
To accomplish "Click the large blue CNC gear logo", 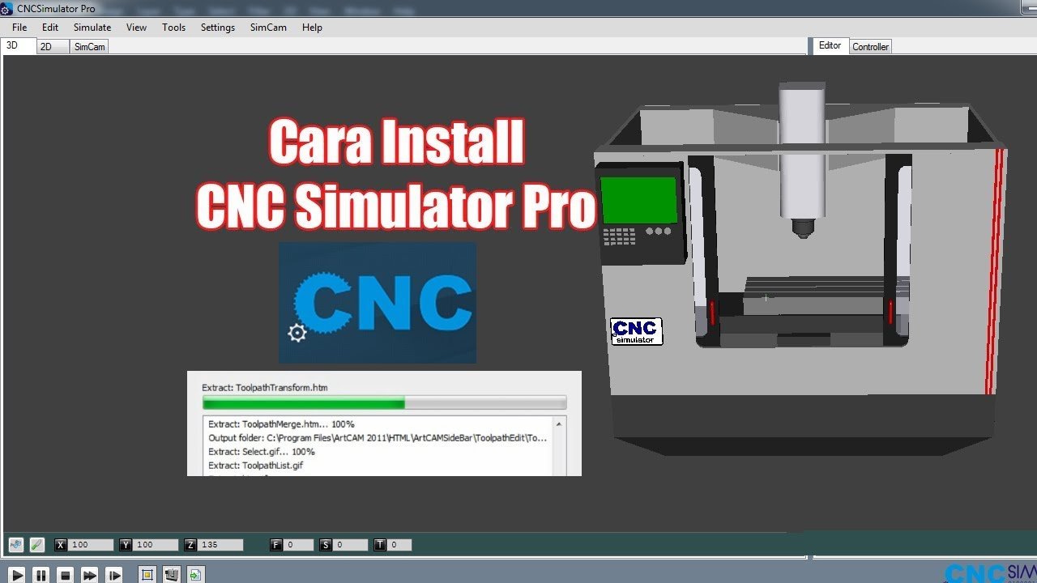I will pyautogui.click(x=378, y=303).
